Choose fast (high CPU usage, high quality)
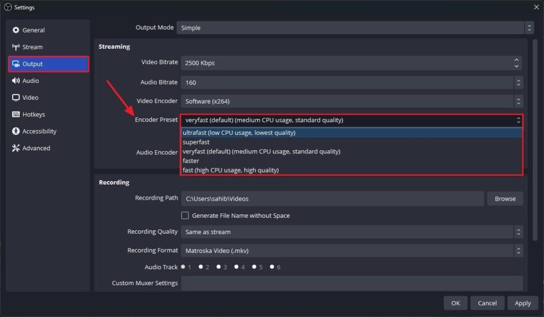Screen dimensions: 544x317 click(231, 170)
